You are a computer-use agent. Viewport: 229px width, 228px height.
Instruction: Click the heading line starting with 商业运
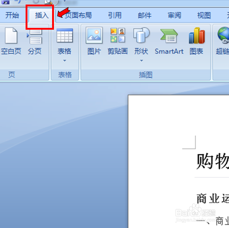pyautogui.click(x=213, y=198)
